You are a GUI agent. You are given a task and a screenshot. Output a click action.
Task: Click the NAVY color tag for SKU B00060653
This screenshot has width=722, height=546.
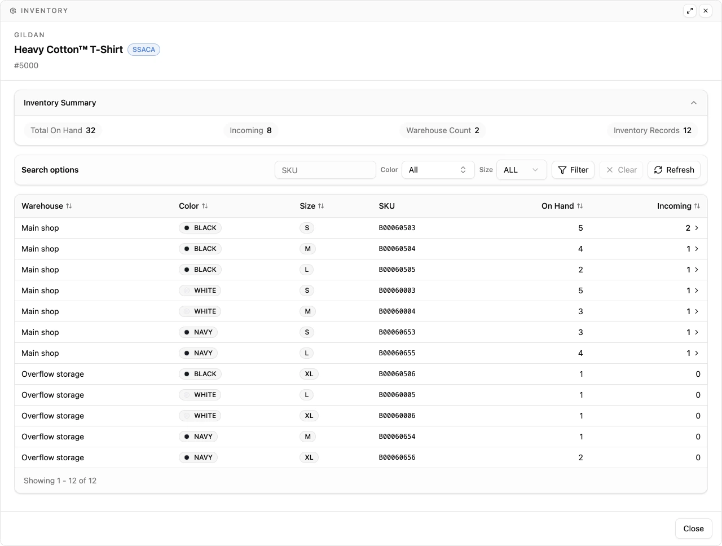(x=198, y=332)
